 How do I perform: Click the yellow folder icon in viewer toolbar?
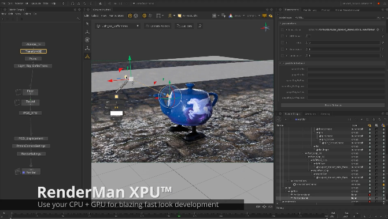point(180,16)
